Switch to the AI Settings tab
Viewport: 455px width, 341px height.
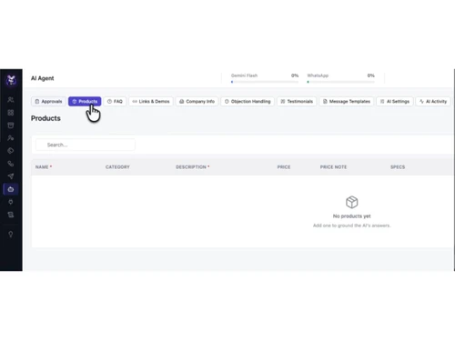coord(395,102)
